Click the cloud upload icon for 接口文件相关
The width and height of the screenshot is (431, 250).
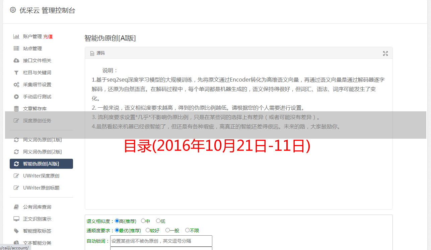(x=16, y=60)
